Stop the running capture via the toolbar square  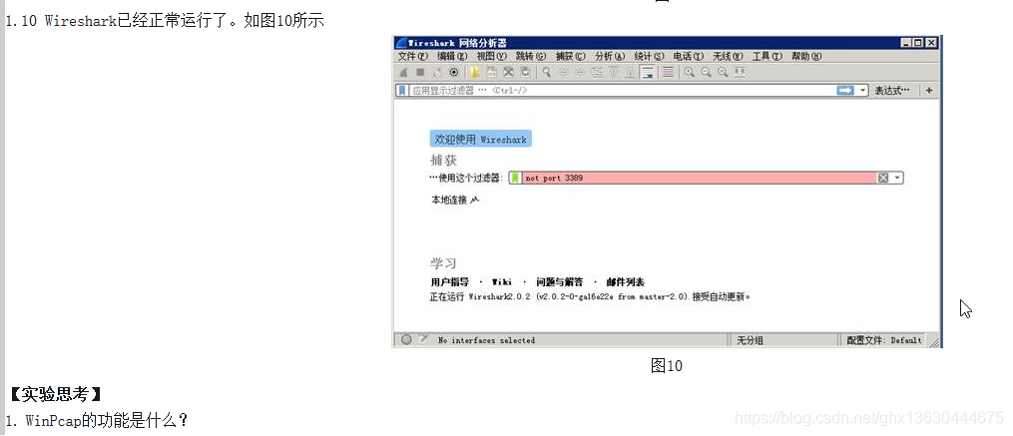point(420,73)
